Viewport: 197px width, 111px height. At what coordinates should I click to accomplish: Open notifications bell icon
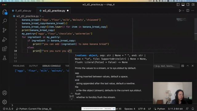click(193, 109)
